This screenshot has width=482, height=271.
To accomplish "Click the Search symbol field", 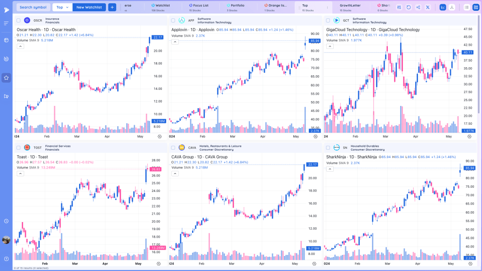I will pos(33,8).
